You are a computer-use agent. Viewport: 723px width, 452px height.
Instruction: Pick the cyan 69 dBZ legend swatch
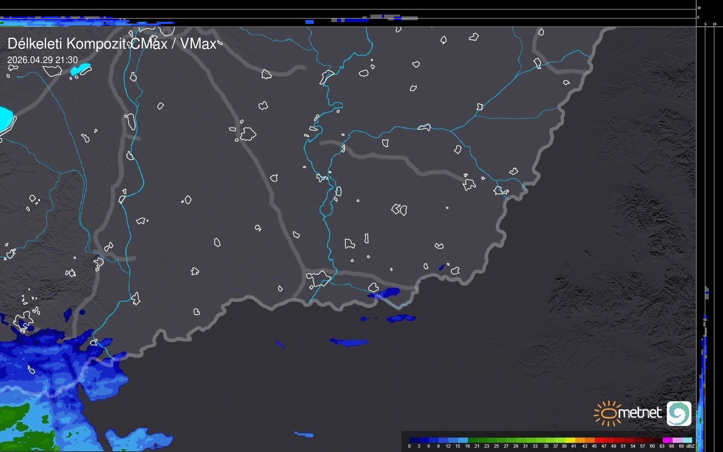(687, 440)
